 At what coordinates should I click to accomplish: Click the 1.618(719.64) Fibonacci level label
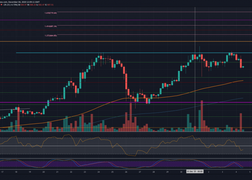click(51, 13)
